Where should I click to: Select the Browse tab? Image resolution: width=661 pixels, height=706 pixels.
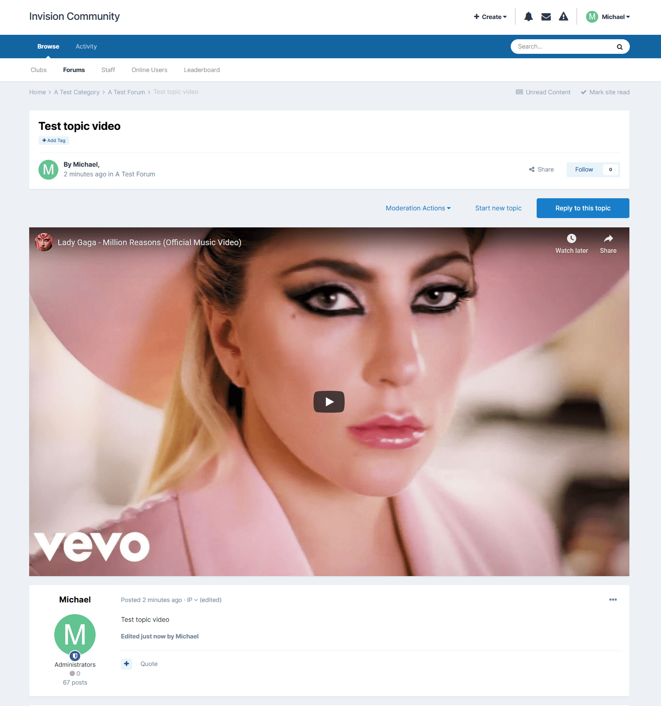[x=48, y=47]
